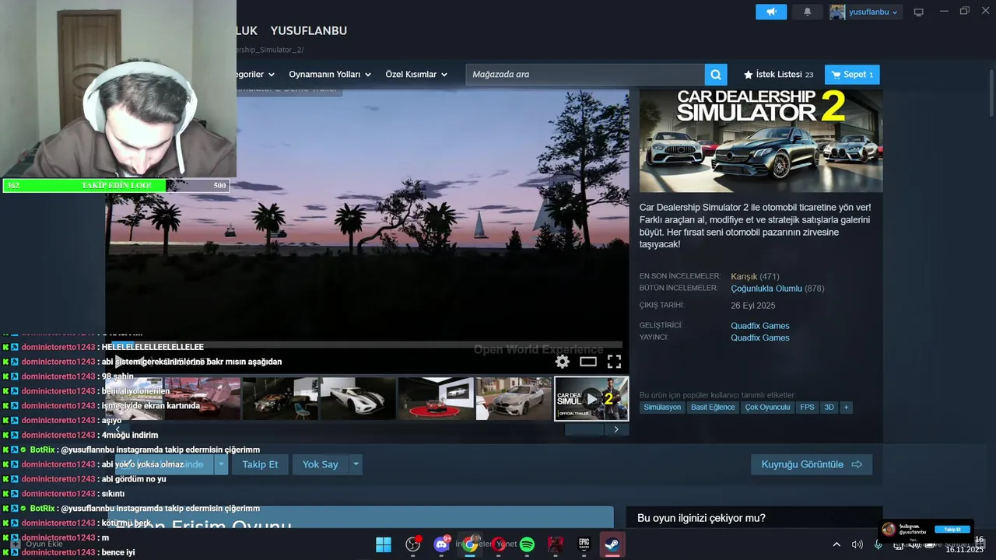The image size is (996, 560).
Task: Click the play button of the trailer
Action: 119,362
